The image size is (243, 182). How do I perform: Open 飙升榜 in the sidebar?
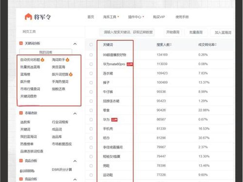click(x=25, y=82)
